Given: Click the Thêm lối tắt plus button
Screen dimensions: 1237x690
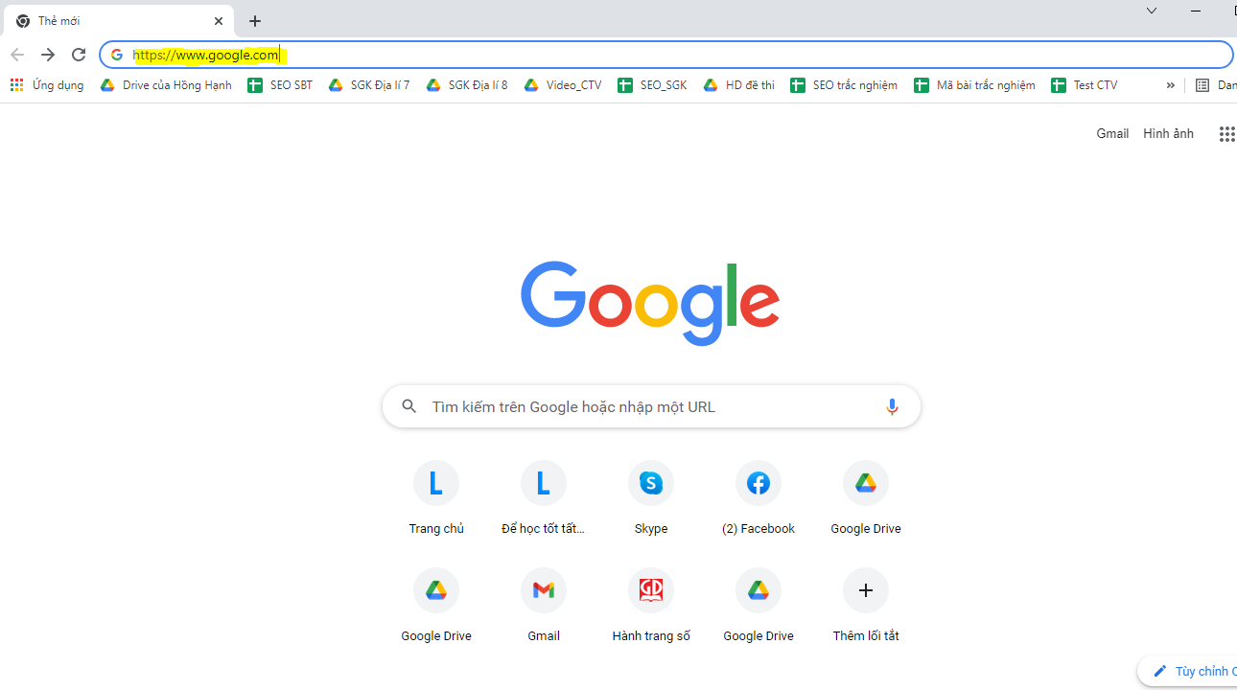Looking at the screenshot, I should coord(866,591).
